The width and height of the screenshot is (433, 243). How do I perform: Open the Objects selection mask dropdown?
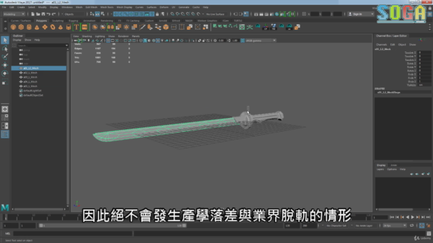(72, 14)
